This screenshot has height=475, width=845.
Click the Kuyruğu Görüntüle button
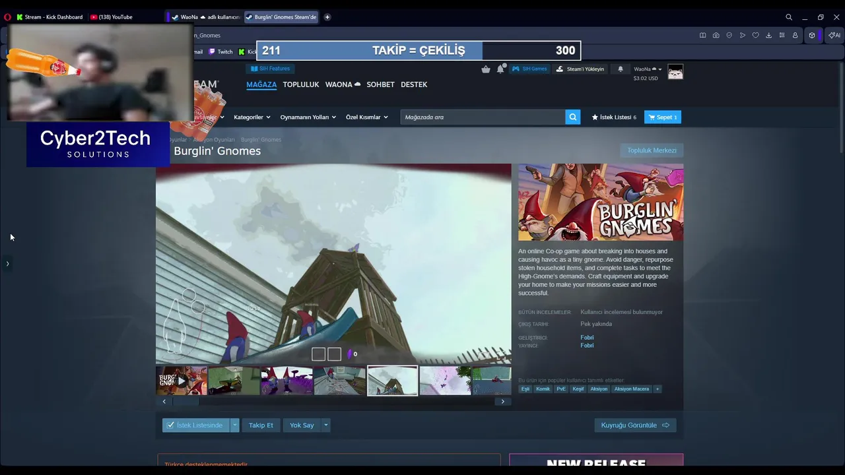click(x=635, y=425)
